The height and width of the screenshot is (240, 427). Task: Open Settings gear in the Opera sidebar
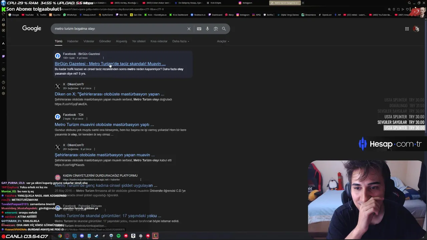pos(3,93)
